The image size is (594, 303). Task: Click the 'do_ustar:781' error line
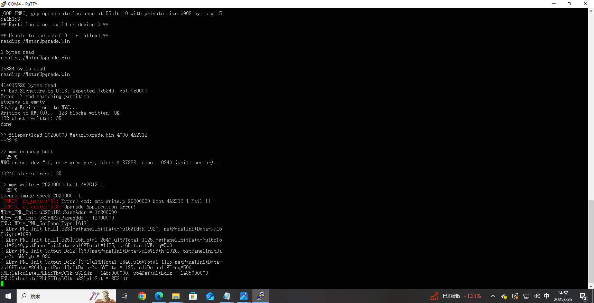(106, 201)
